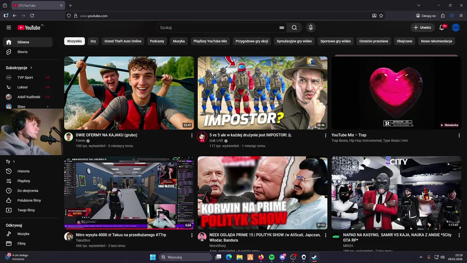
Task: Open DWIE OFERMY NA KAJAKU video thumbnail
Action: [129, 93]
